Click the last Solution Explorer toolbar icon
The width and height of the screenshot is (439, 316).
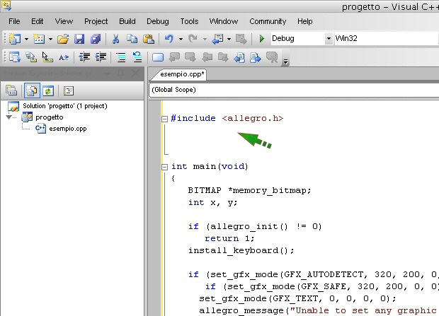pyautogui.click(x=69, y=91)
